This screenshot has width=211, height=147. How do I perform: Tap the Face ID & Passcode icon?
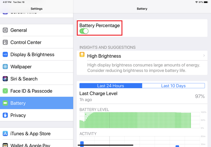[x=5, y=91]
